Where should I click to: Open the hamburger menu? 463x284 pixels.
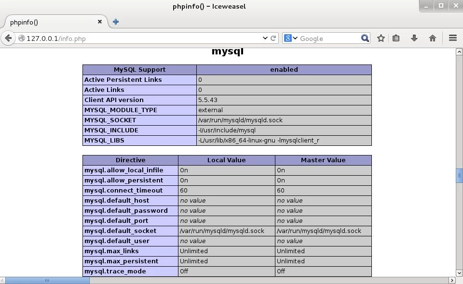coord(452,38)
